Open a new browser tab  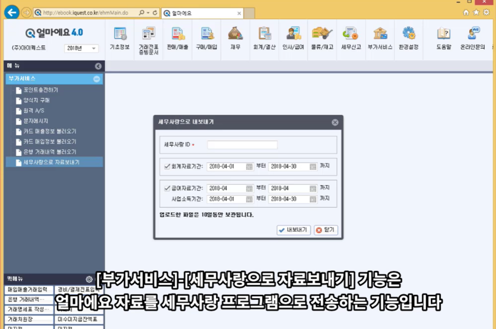[x=249, y=13]
